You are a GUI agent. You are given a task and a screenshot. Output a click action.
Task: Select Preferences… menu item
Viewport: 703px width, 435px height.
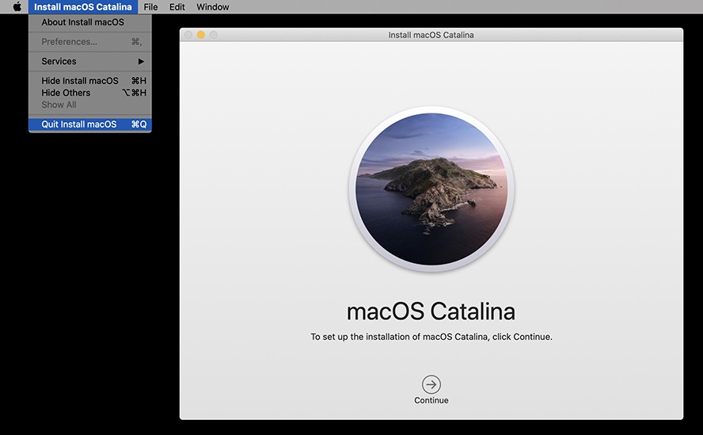(x=90, y=42)
